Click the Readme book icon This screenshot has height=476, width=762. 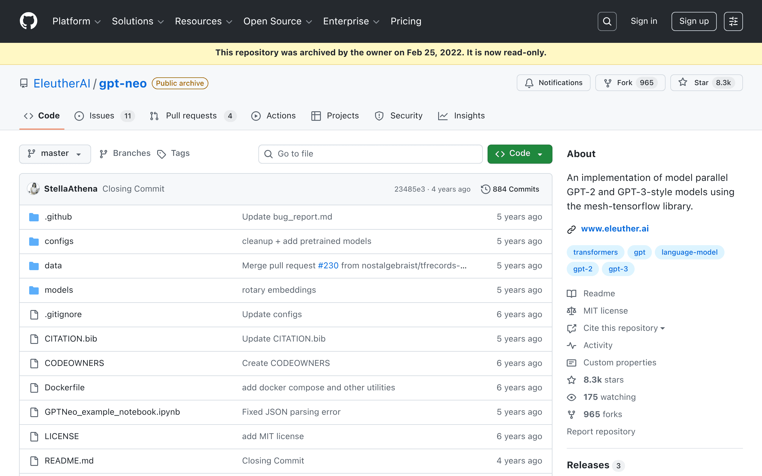click(x=571, y=294)
